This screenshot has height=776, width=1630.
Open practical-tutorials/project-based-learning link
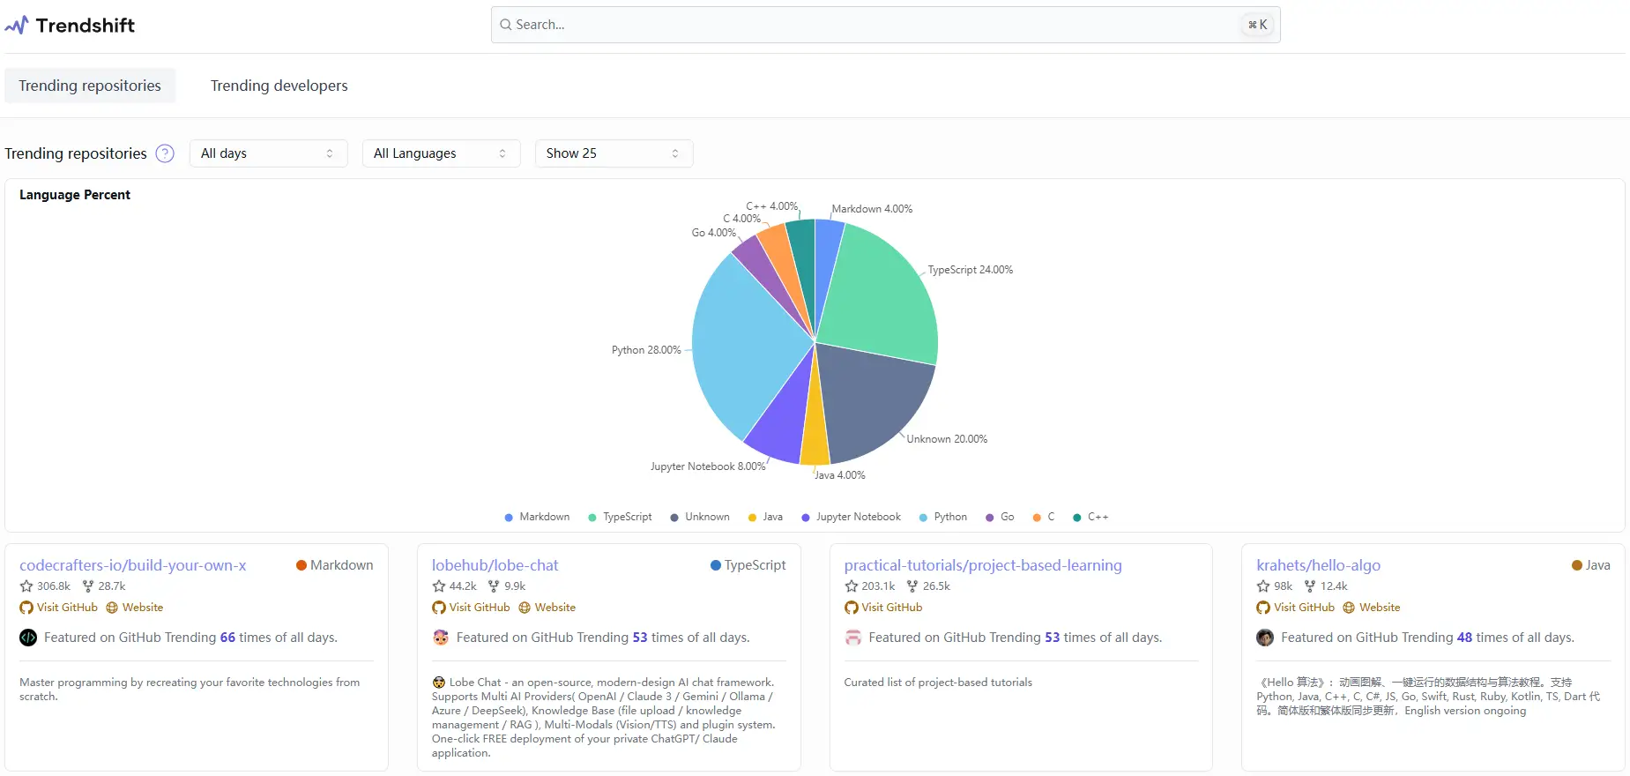click(982, 565)
